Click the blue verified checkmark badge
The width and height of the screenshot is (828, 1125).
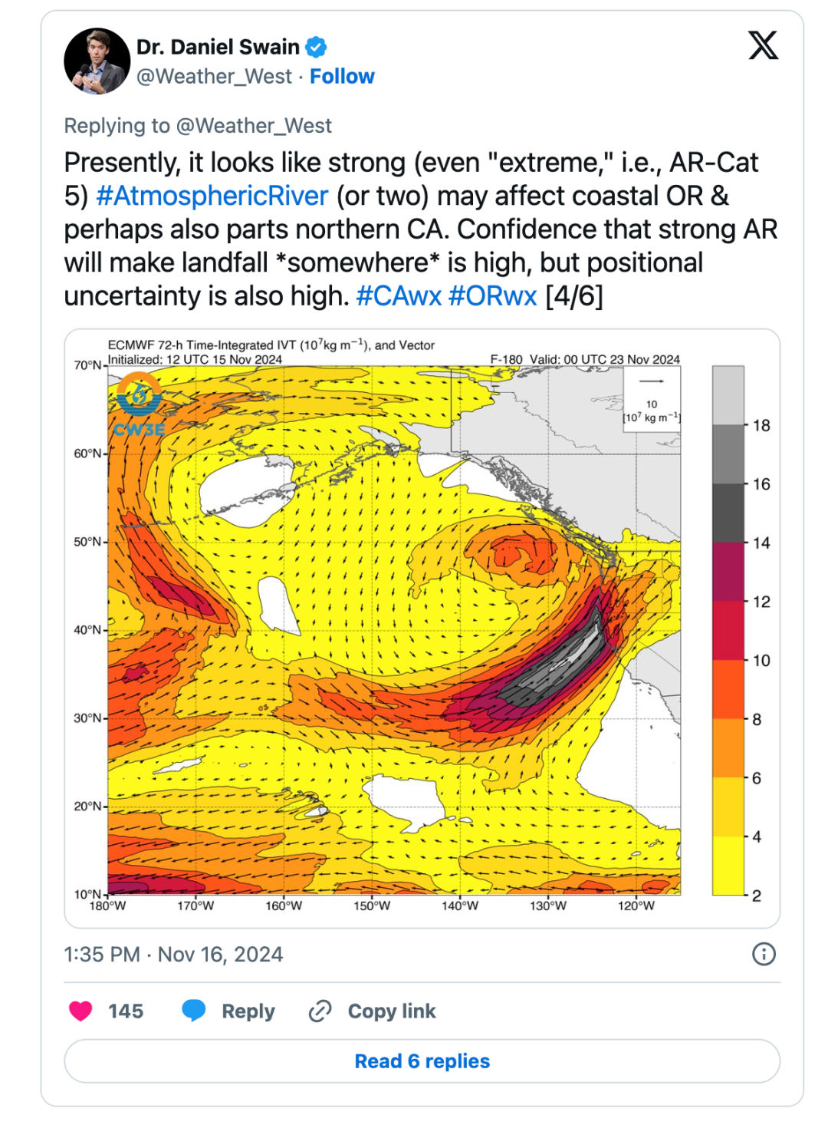[x=316, y=48]
